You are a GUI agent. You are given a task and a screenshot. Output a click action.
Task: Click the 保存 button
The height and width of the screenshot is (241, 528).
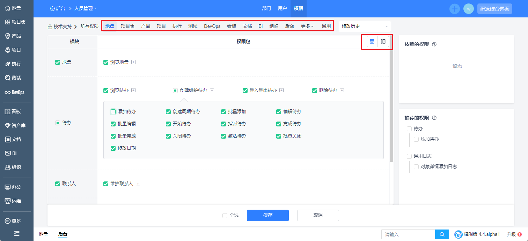click(267, 216)
